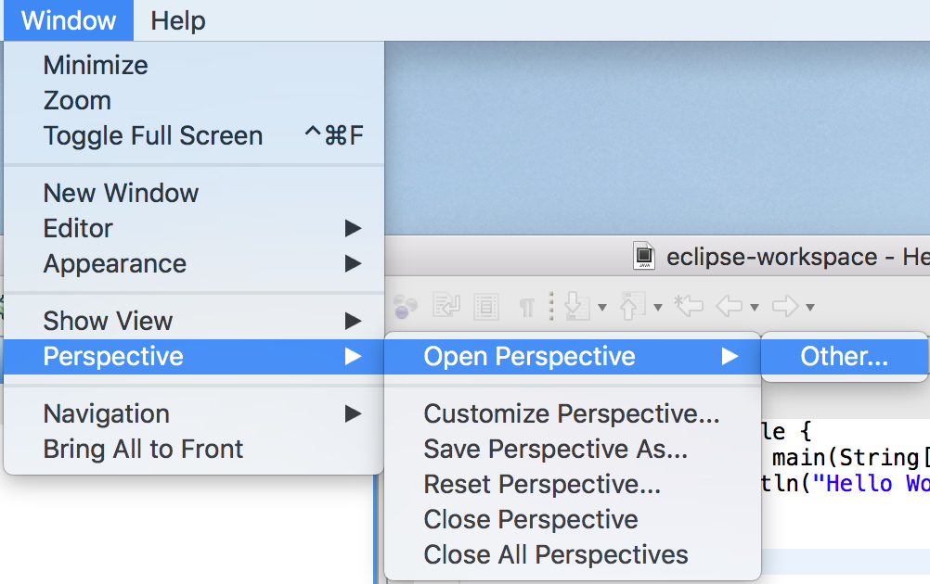
Task: Click the Previous Annotation up-arrow icon
Action: [632, 306]
